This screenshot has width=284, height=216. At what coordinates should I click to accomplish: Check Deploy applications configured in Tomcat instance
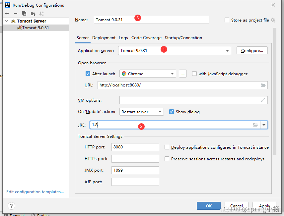167,147
